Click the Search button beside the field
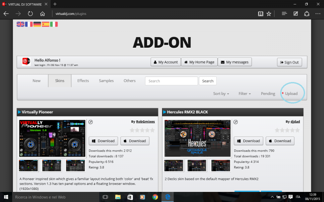 click(208, 81)
